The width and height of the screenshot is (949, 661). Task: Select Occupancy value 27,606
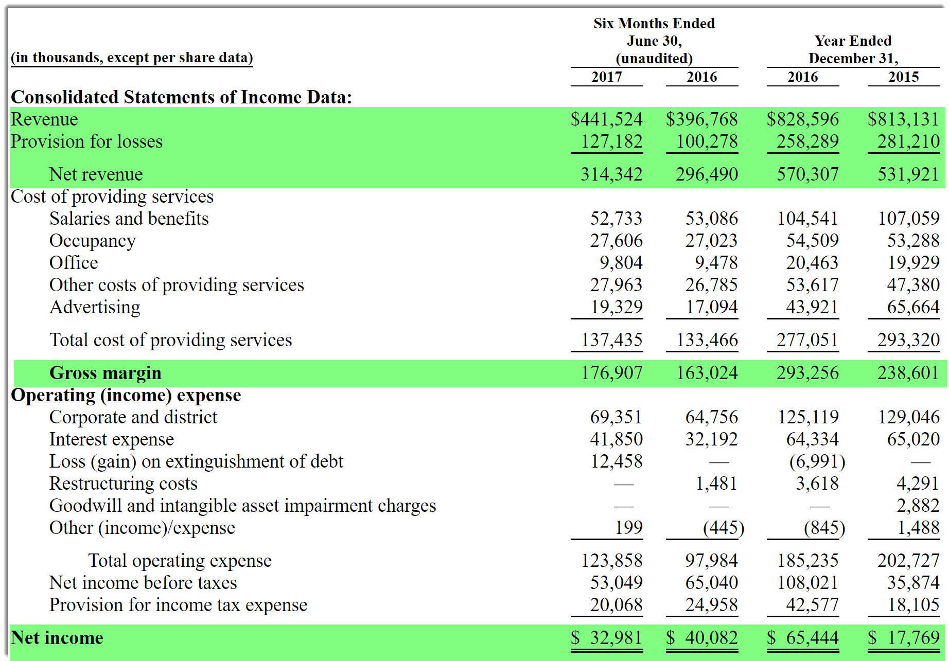tap(617, 241)
